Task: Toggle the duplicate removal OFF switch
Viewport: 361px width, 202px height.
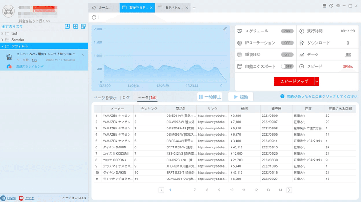Action: click(x=287, y=55)
